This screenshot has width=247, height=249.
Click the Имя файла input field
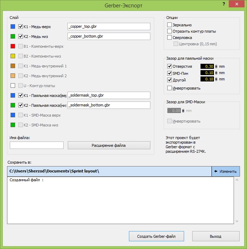click(37, 145)
